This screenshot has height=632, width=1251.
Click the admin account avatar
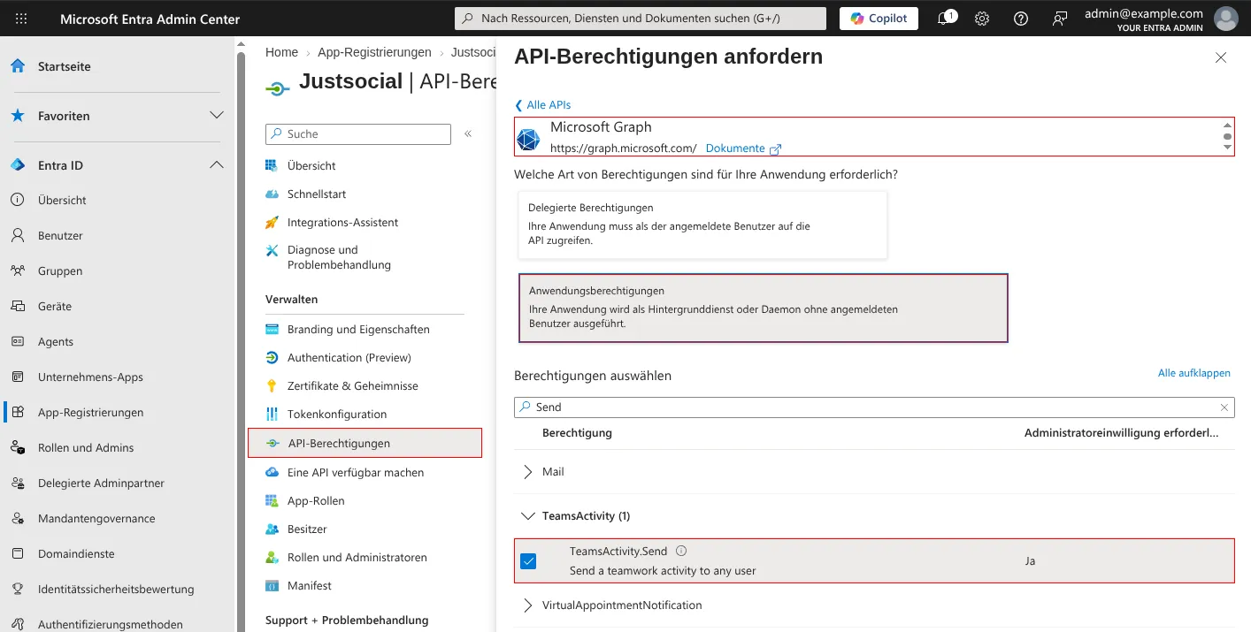tap(1226, 19)
